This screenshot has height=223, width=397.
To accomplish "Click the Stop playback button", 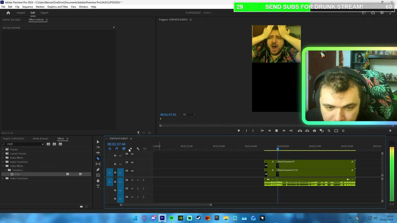I will click(277, 131).
